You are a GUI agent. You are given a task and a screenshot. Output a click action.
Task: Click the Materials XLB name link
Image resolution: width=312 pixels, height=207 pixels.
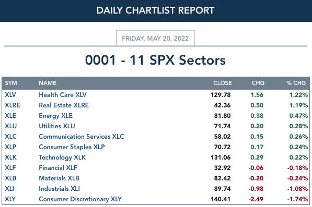coord(59,178)
